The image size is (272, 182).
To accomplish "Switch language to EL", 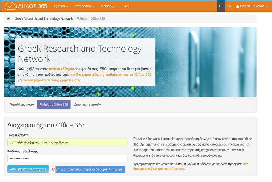I will click(221, 6).
